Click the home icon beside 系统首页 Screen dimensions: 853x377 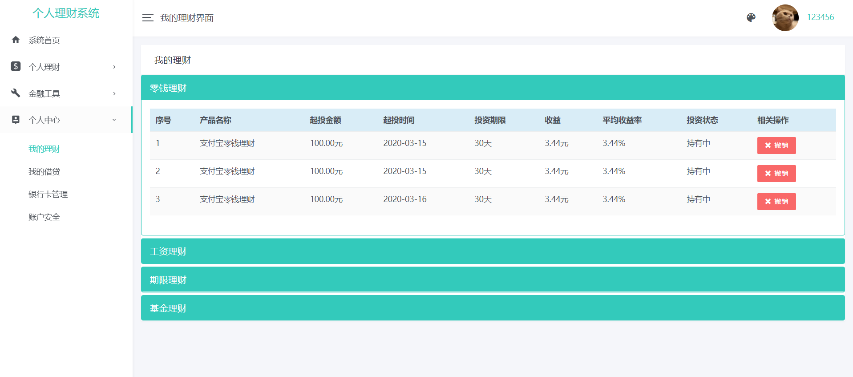click(x=16, y=40)
